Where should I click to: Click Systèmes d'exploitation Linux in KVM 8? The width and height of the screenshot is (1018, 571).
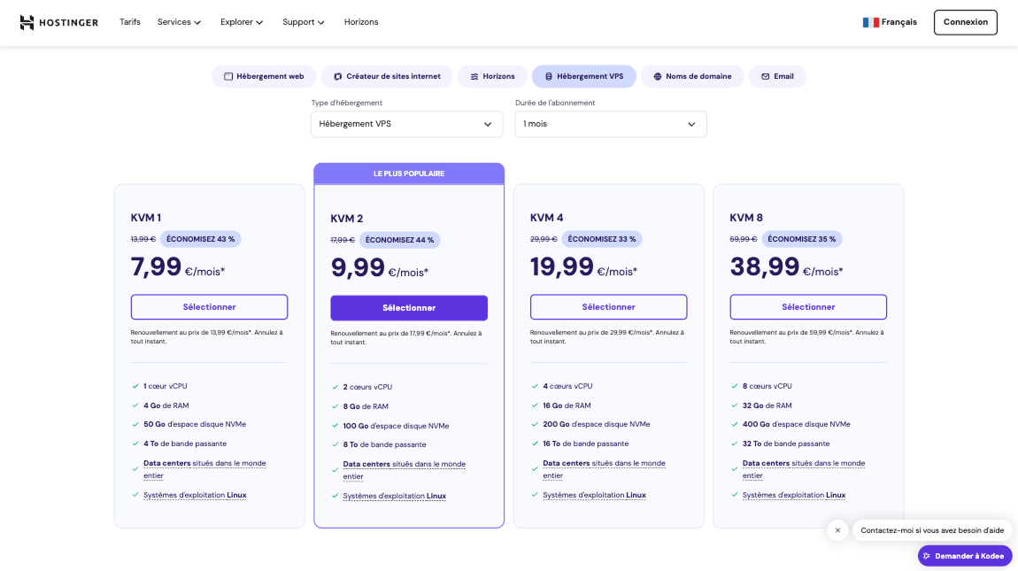point(794,495)
